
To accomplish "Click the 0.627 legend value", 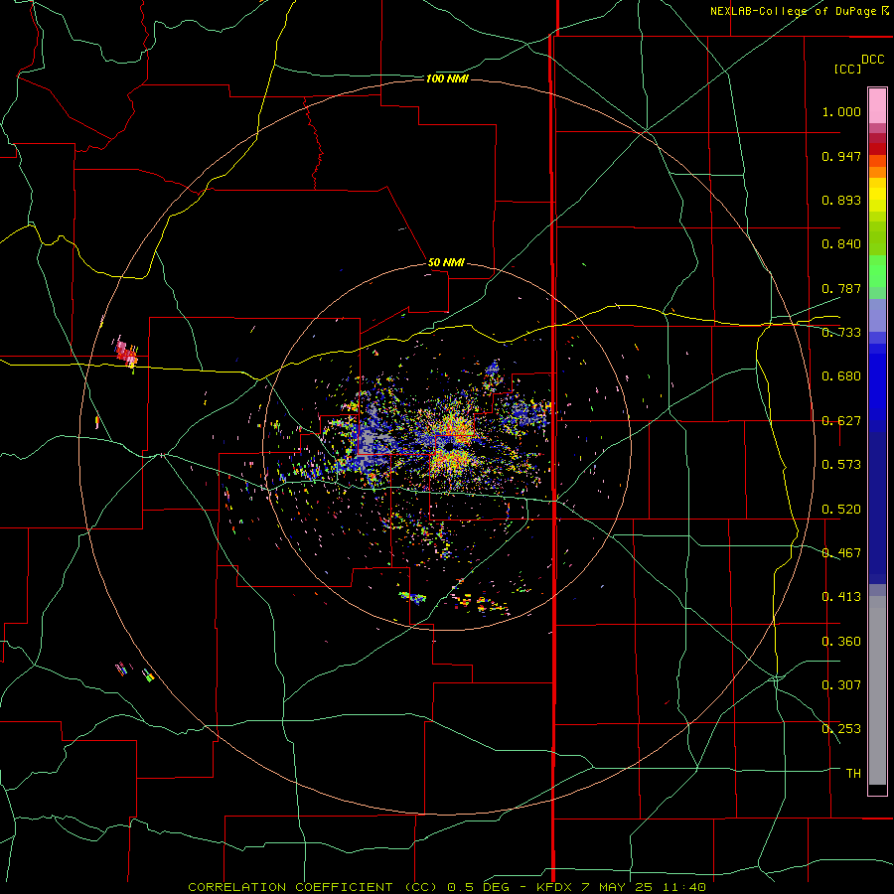I will point(841,421).
